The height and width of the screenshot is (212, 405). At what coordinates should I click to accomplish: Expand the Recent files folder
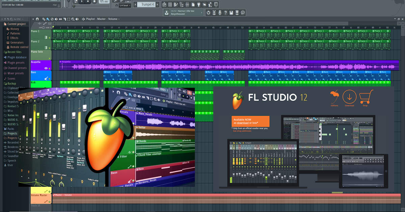tap(12, 52)
